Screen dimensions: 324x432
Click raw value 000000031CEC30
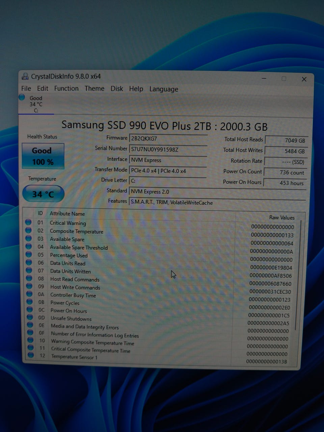[270, 292]
